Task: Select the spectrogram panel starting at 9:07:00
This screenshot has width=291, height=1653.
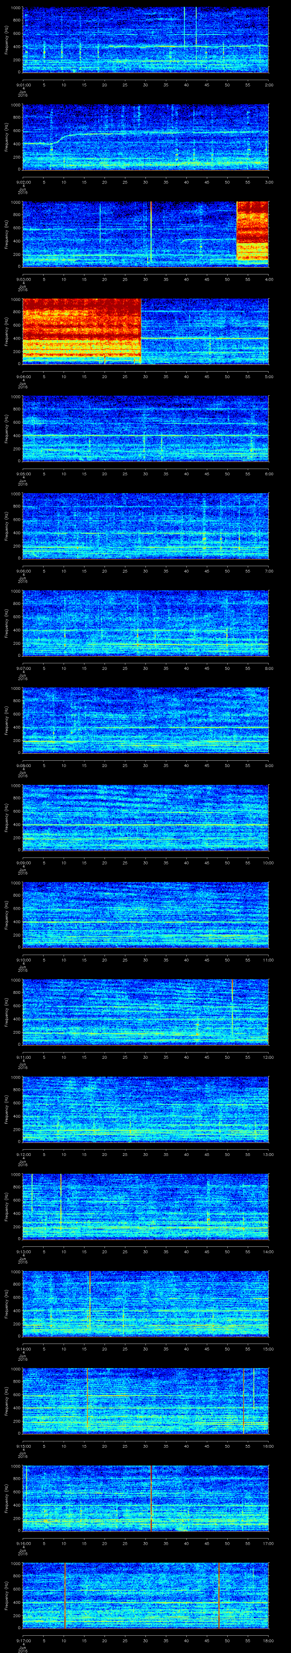Action: point(145,623)
